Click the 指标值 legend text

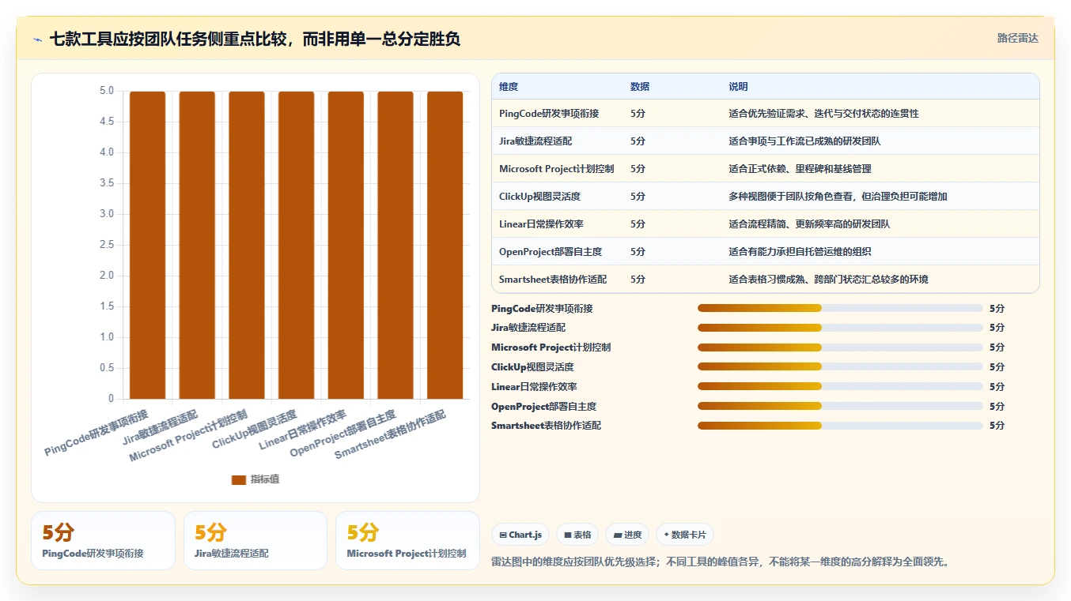coord(265,479)
